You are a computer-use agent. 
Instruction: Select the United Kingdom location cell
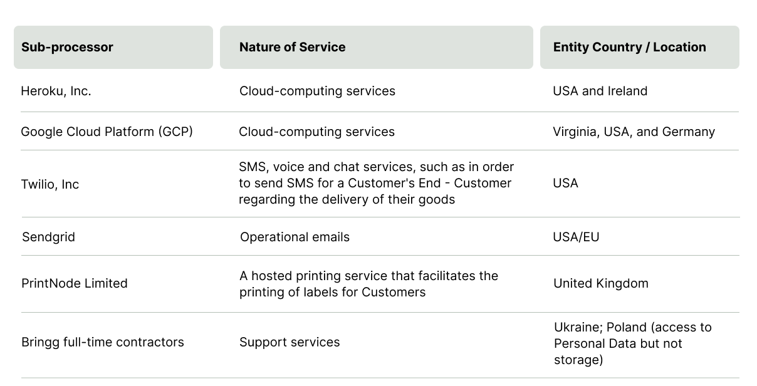[600, 283]
